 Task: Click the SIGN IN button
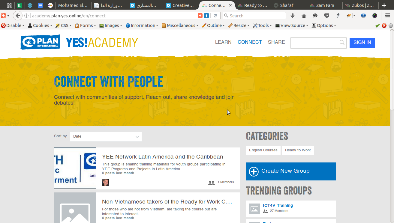point(362,43)
